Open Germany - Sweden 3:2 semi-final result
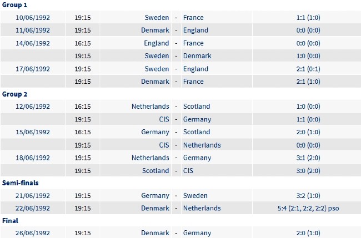Image resolution: width=361 pixels, height=238 pixels. pos(308,196)
